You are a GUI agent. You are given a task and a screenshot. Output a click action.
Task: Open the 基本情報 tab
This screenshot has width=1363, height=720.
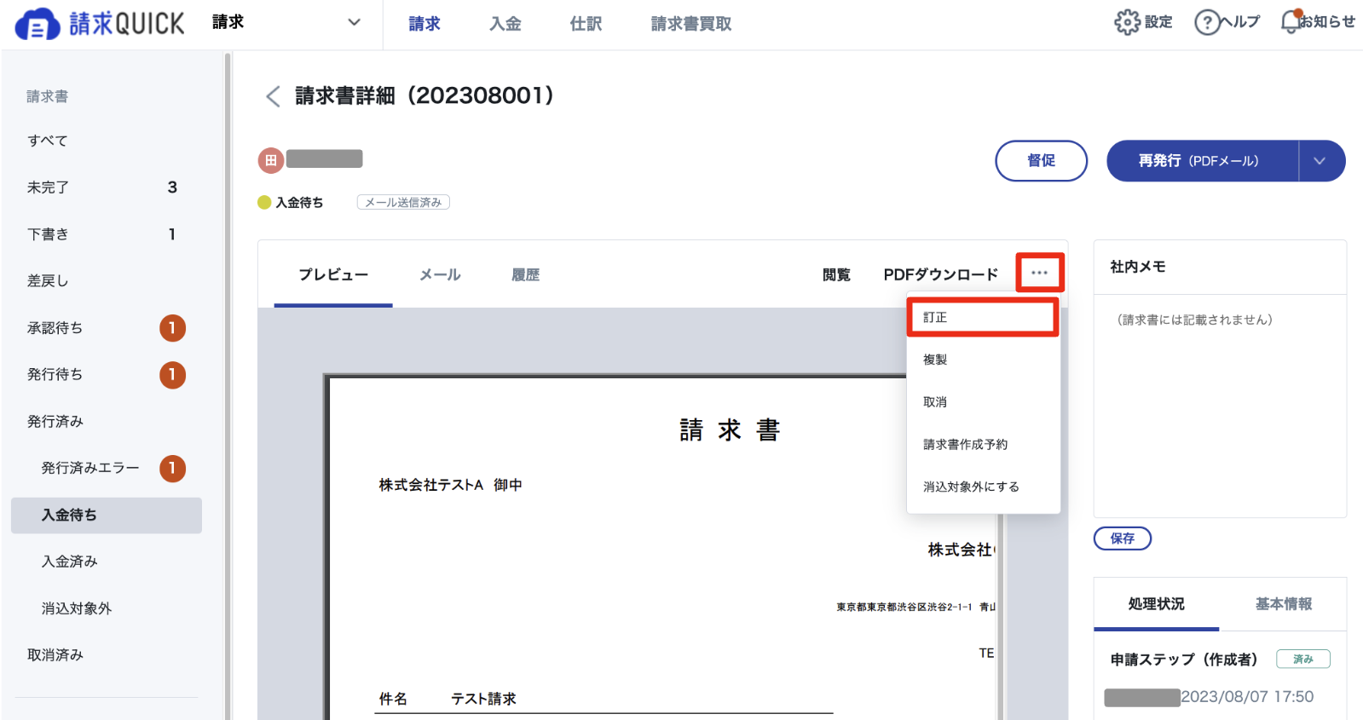pos(1283,604)
